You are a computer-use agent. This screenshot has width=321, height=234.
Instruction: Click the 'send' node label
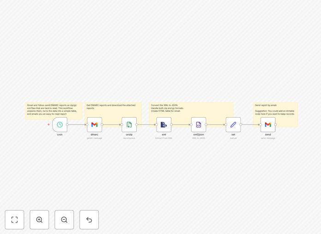tap(268, 135)
